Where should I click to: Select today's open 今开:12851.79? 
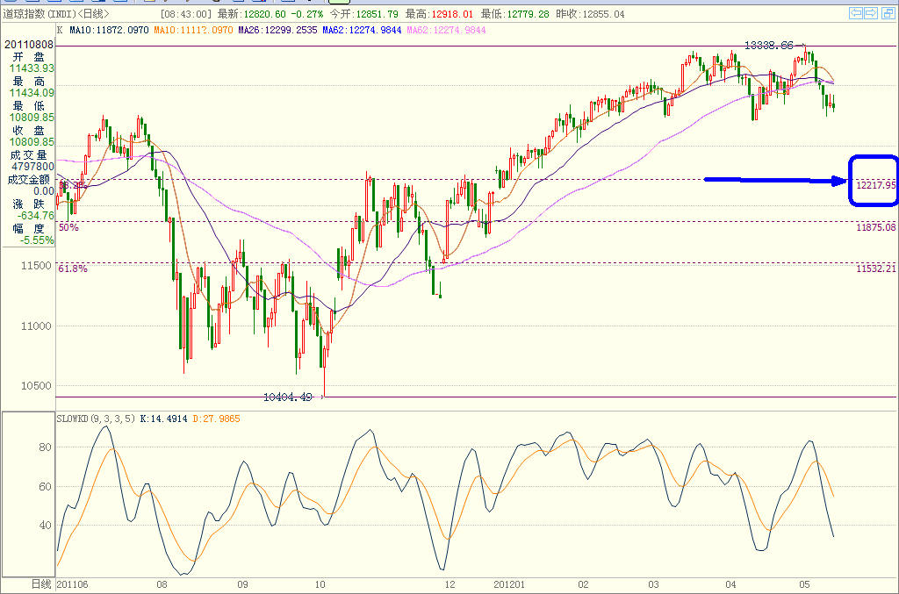[x=363, y=14]
